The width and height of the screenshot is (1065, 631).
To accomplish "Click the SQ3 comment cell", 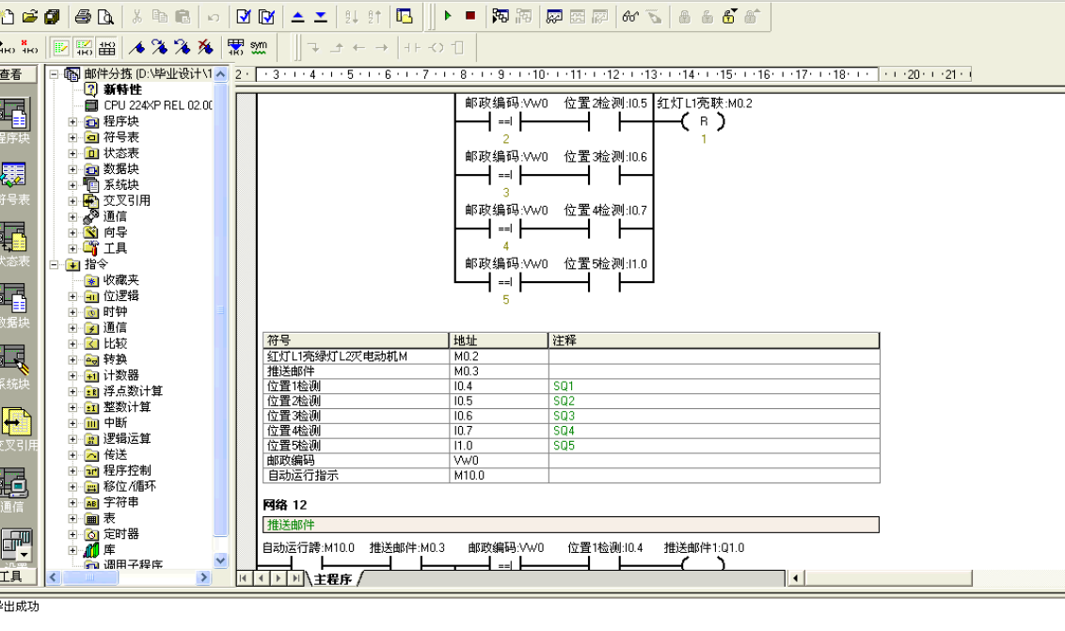I will coord(714,416).
